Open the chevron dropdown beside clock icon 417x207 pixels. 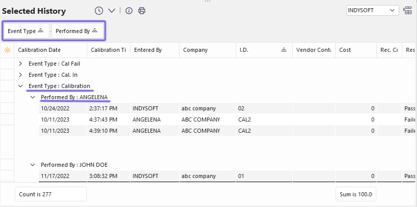click(112, 11)
